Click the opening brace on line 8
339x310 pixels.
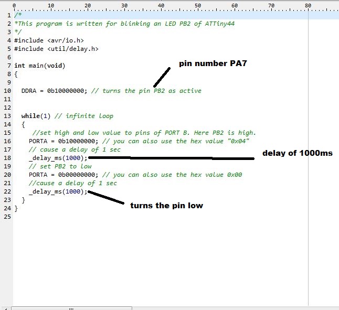coord(16,74)
